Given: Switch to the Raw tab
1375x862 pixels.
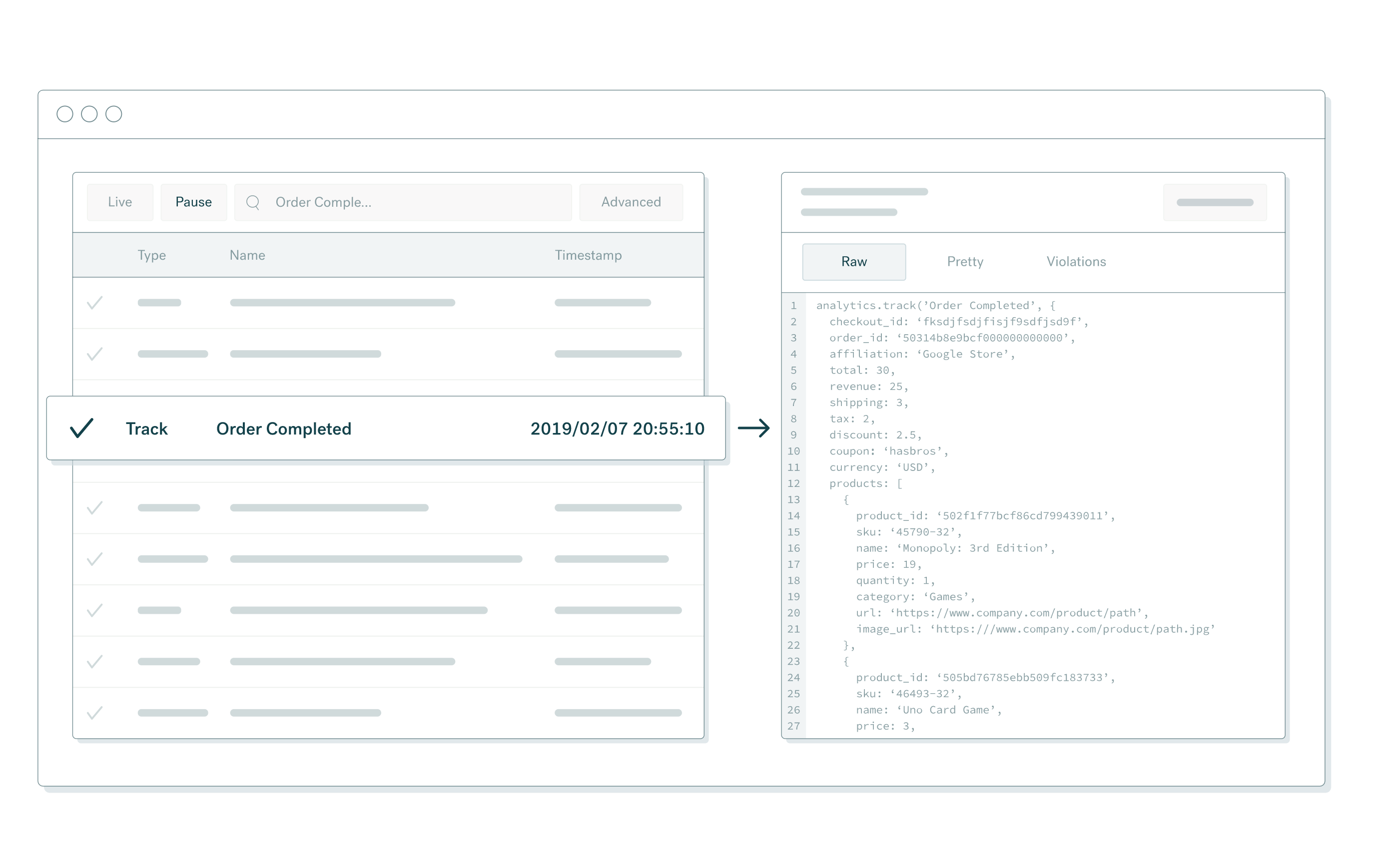Looking at the screenshot, I should coord(854,262).
